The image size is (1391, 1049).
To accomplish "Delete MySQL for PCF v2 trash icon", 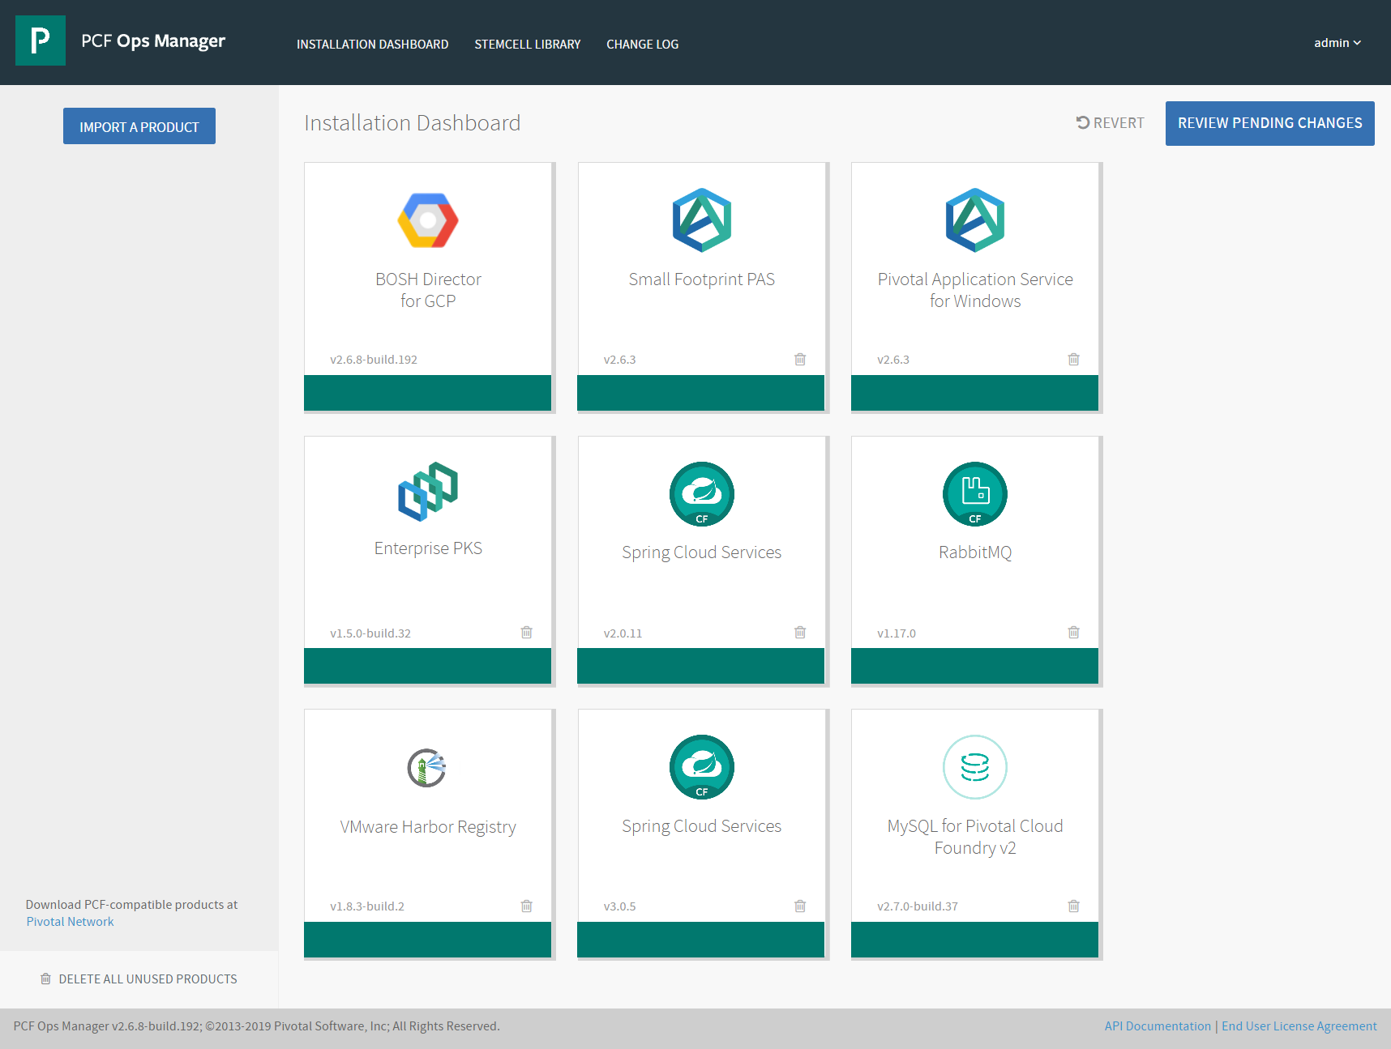I will 1073,906.
